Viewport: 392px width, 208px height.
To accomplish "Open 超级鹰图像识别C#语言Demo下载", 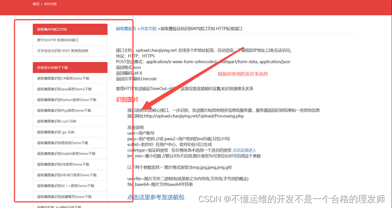I will [x=70, y=78].
